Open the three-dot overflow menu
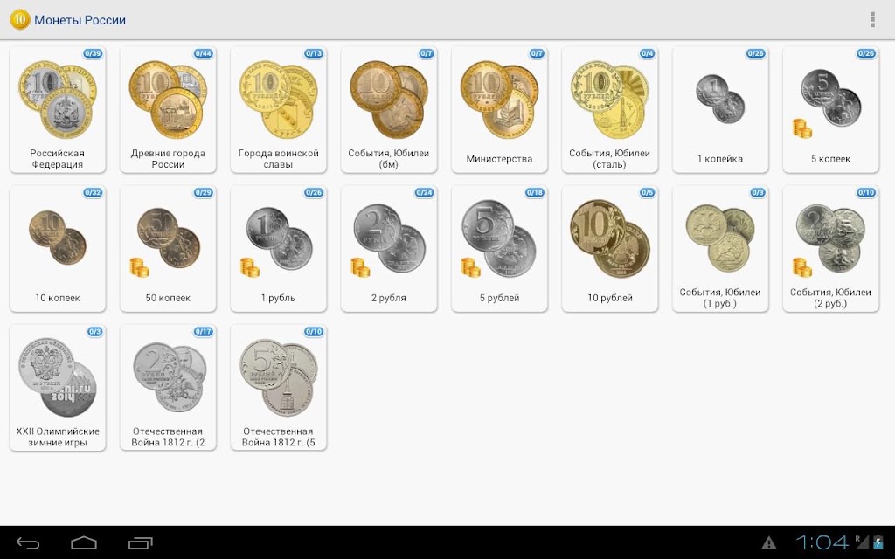The width and height of the screenshot is (895, 559). [871, 19]
